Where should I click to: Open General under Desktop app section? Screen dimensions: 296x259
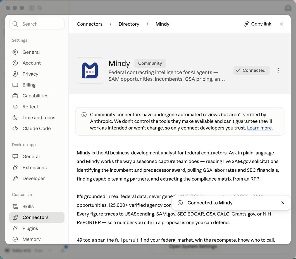(37, 157)
